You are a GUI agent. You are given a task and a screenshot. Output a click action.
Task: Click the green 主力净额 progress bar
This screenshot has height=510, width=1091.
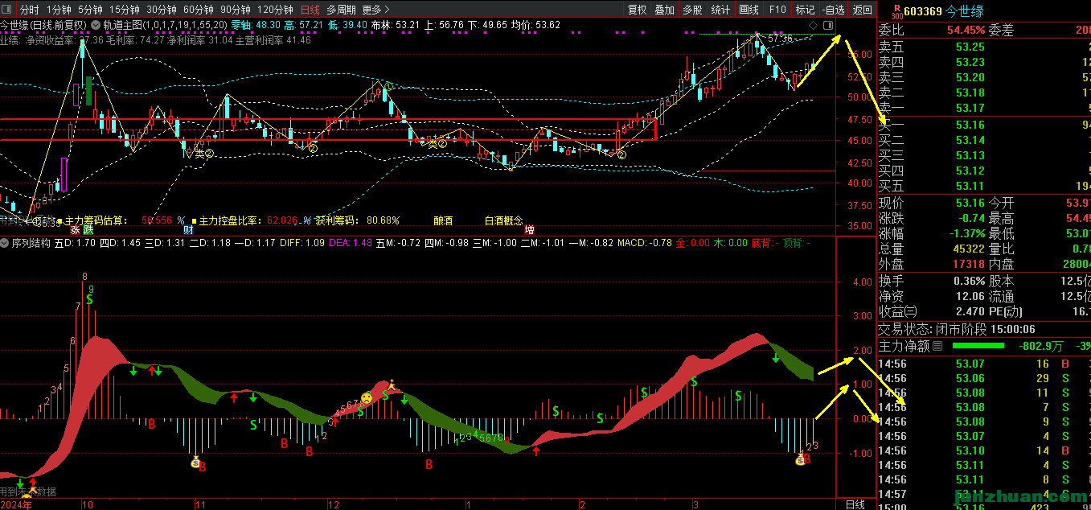tap(978, 346)
